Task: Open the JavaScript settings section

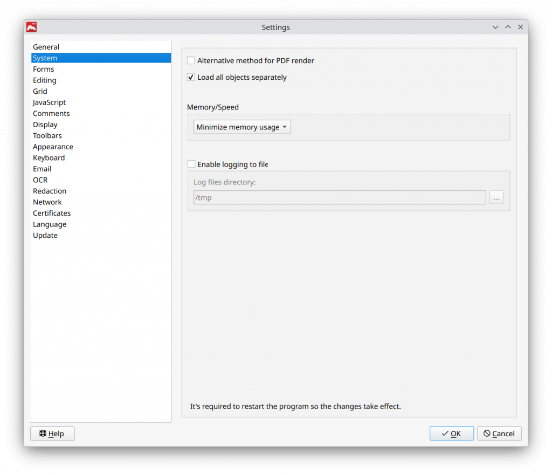Action: [x=50, y=102]
